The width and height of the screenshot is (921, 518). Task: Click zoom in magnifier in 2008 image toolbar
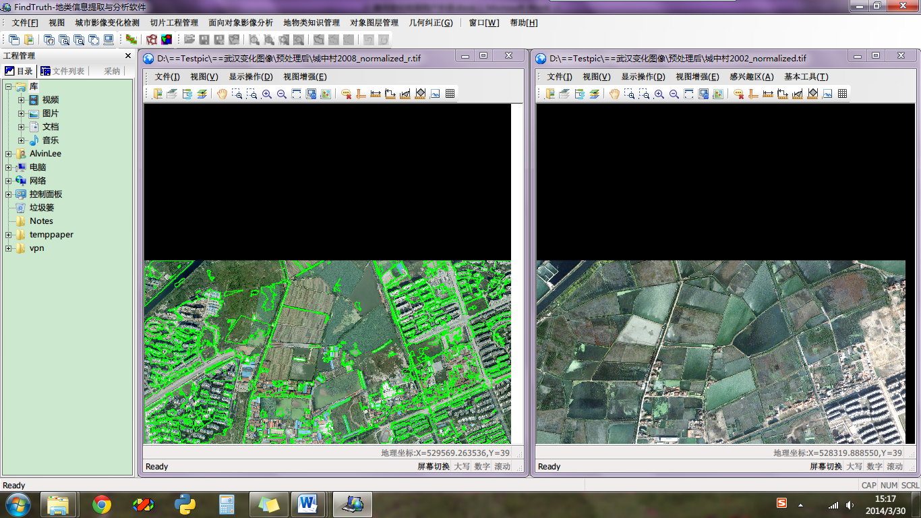coord(267,94)
